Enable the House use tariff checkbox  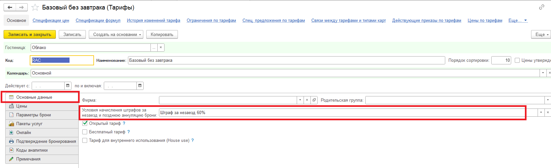[85, 140]
